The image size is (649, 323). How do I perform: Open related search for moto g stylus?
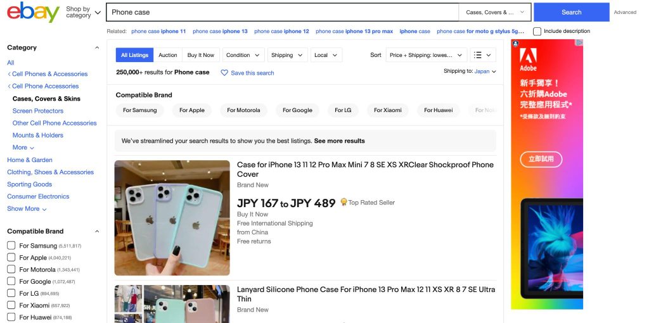(x=480, y=31)
